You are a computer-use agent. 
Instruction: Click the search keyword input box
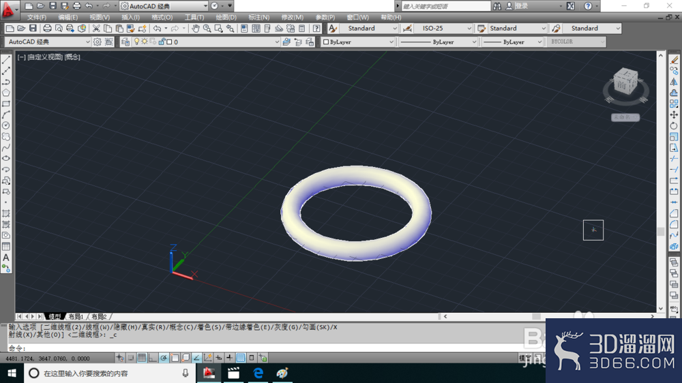[446, 6]
